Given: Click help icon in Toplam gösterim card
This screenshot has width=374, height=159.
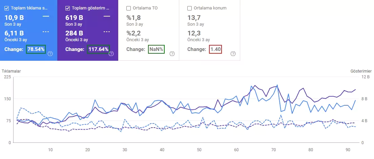Looking at the screenshot, I should (x=111, y=54).
